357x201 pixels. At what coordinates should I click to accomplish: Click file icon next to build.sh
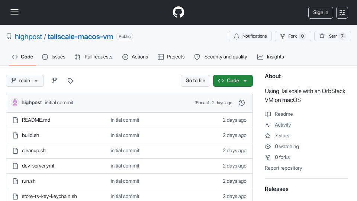pos(16,135)
